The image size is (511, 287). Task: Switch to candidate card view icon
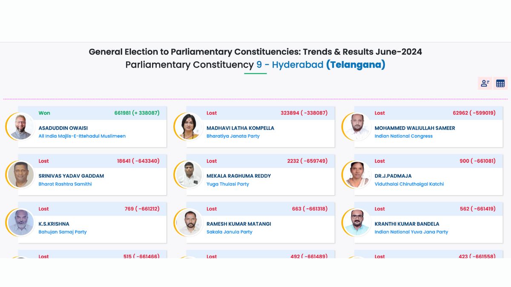(x=485, y=83)
